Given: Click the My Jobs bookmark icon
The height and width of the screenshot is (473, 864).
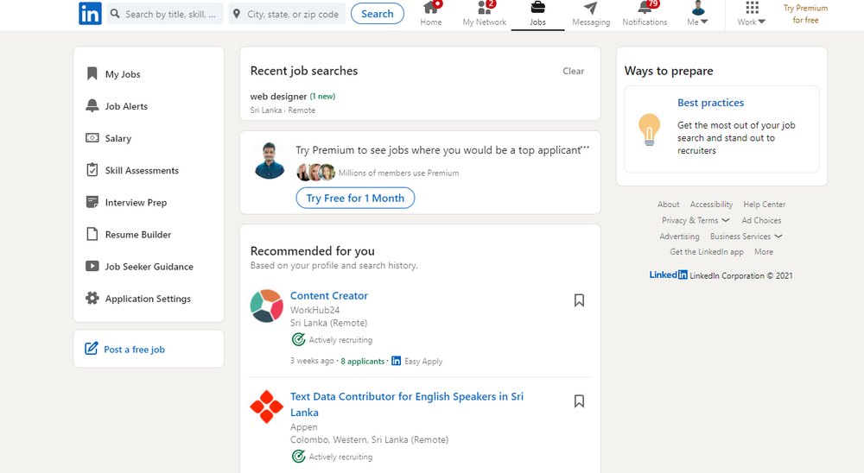Looking at the screenshot, I should [92, 73].
